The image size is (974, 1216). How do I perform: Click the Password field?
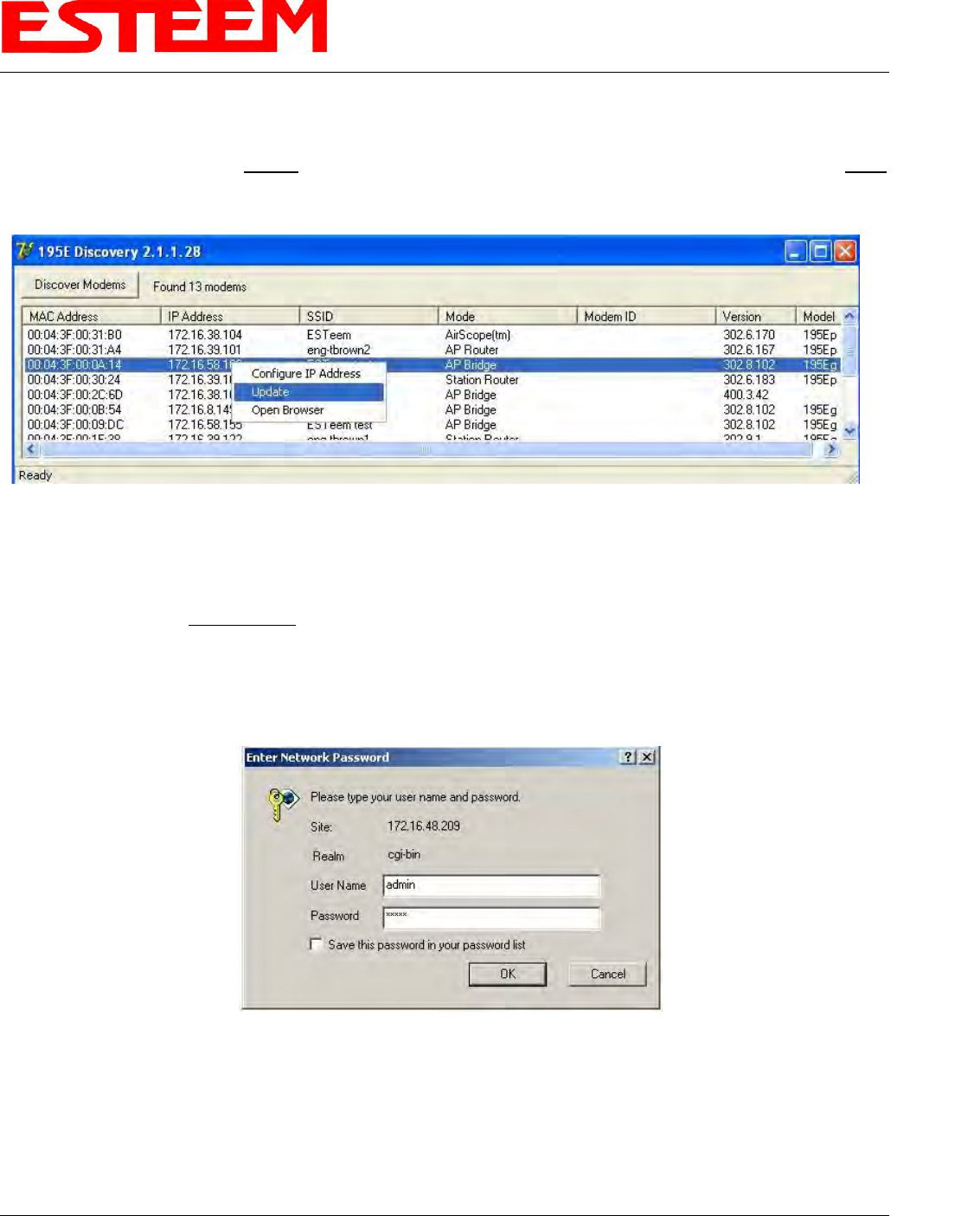point(491,917)
